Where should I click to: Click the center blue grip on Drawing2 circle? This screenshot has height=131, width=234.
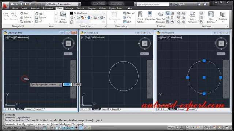204,77
